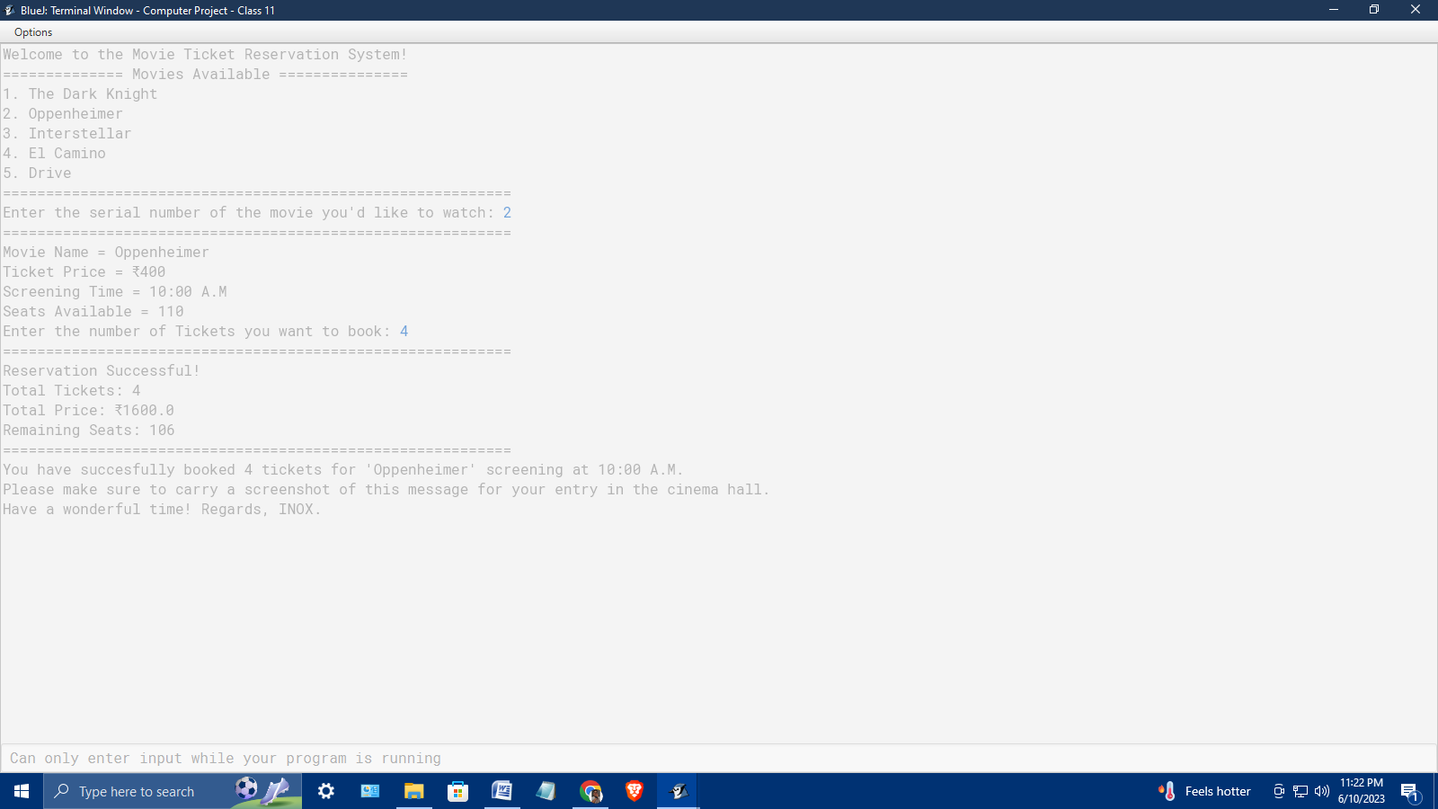
Task: Toggle the volume control in system tray
Action: (x=1321, y=791)
